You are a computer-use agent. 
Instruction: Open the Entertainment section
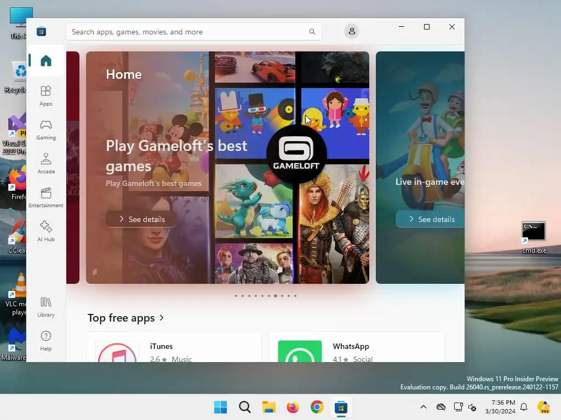point(46,198)
